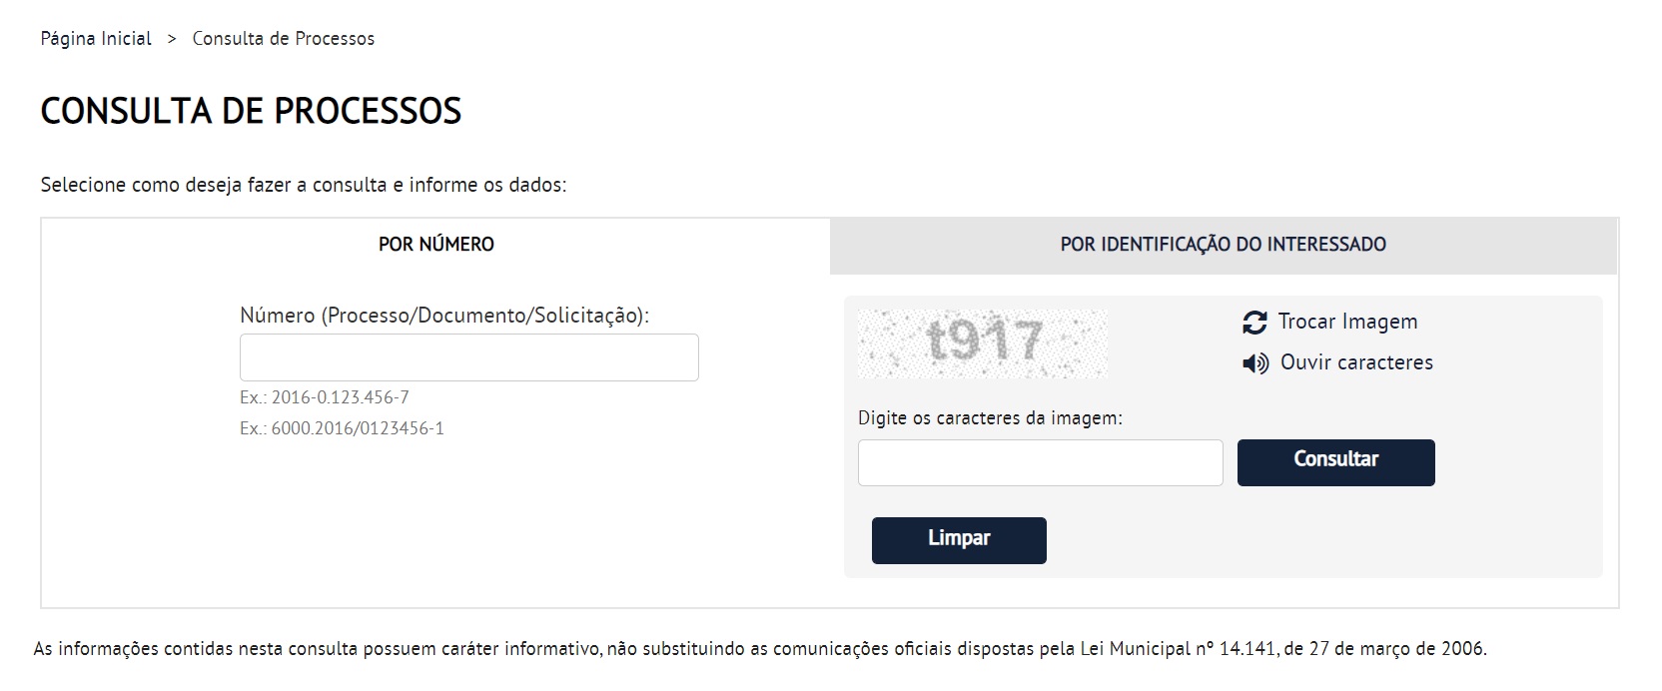Focus the Número (Processo/Documento/Solicitação) input field
The height and width of the screenshot is (691, 1662).
tap(468, 357)
